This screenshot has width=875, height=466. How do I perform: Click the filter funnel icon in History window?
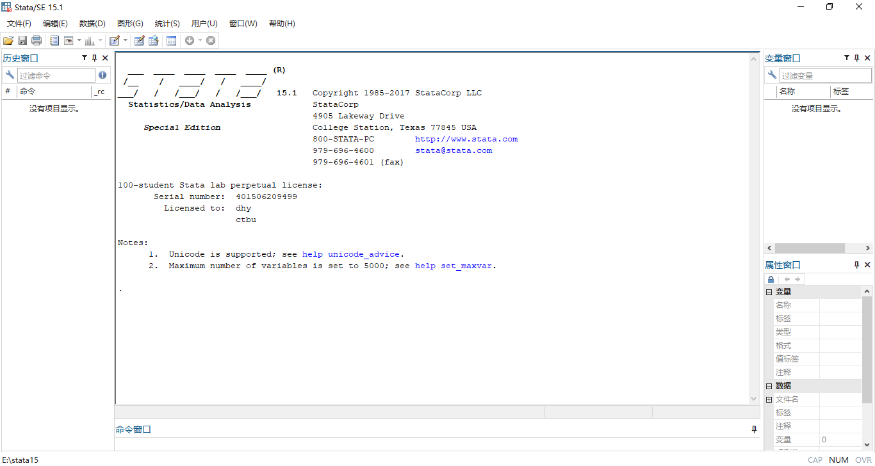coord(85,58)
